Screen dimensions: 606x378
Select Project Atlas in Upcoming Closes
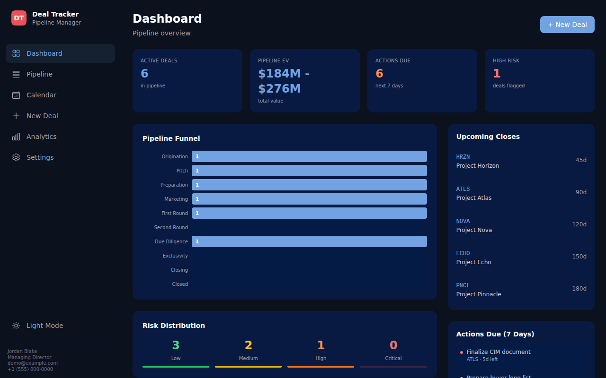(521, 193)
